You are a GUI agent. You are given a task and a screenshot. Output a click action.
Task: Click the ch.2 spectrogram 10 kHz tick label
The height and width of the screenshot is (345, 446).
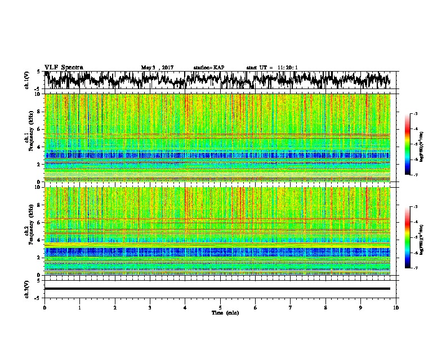tap(38, 187)
